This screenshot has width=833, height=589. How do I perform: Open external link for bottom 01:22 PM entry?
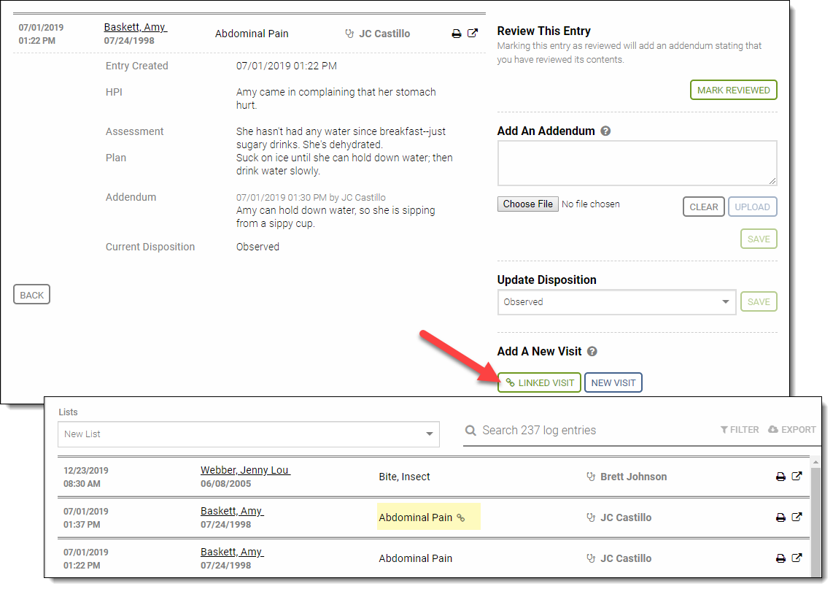[797, 558]
